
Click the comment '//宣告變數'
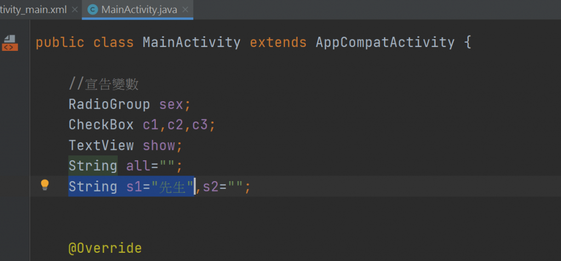click(x=104, y=85)
